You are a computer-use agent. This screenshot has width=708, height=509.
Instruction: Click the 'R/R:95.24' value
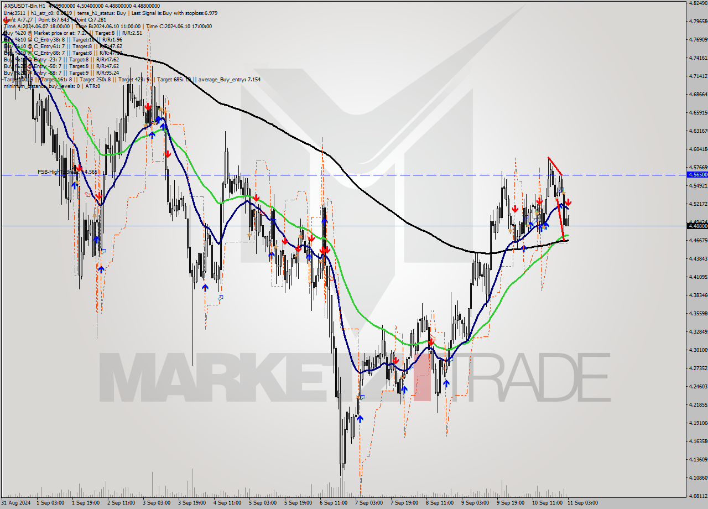[107, 72]
